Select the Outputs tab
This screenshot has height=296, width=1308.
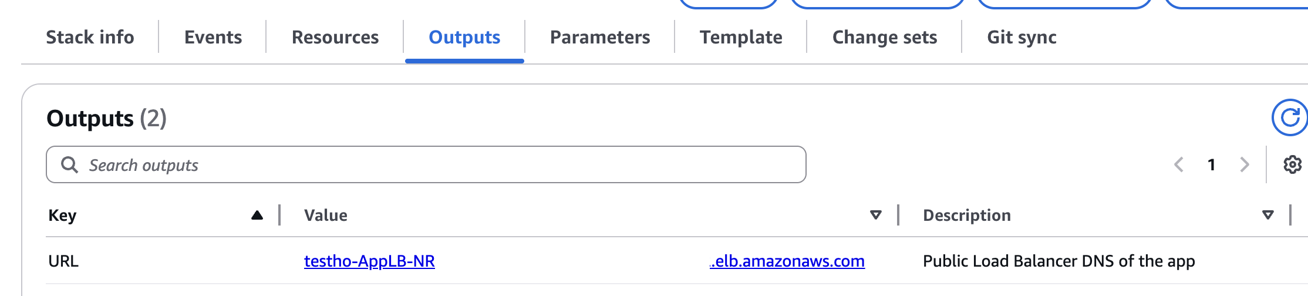point(464,37)
